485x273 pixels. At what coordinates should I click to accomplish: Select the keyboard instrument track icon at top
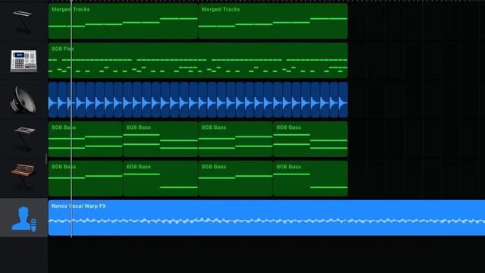(x=23, y=21)
